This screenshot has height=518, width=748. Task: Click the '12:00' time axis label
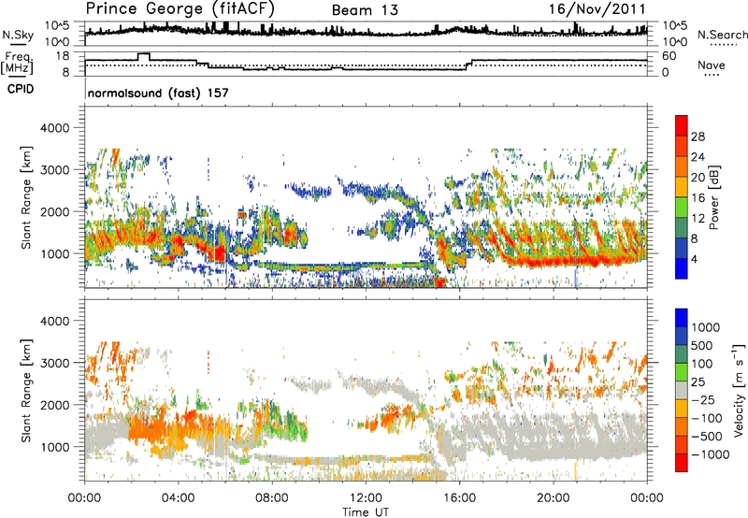(x=366, y=498)
